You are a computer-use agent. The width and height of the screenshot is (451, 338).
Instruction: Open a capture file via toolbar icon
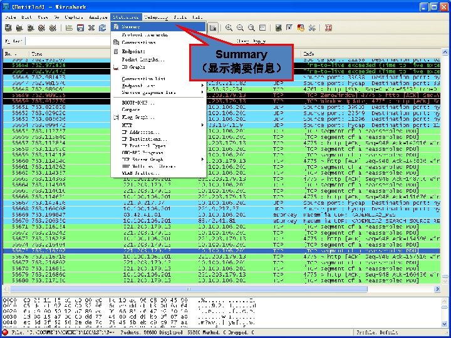[x=69, y=28]
